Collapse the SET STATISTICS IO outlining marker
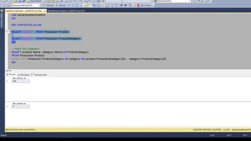Screen dimensions: 251x141 tap(11, 25)
